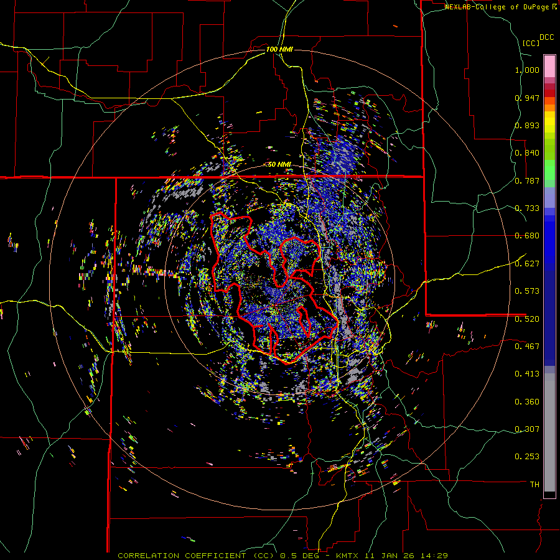The image size is (560, 560).
Task: Select the 0.627 scale value
Action: pyautogui.click(x=527, y=264)
